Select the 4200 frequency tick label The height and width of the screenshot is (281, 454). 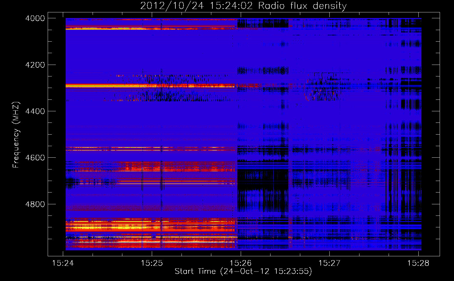35,65
